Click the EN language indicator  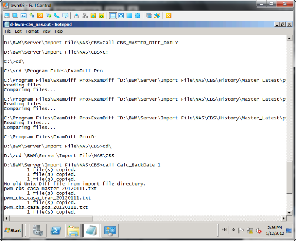pos(224,230)
